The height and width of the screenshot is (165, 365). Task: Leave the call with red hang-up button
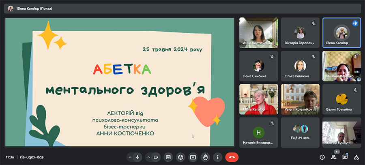(x=232, y=157)
